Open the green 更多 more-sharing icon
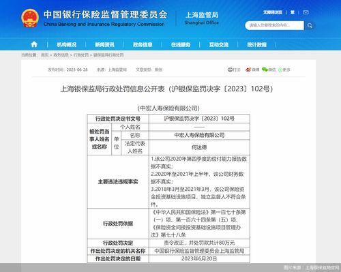The image size is (341, 272). (284, 70)
